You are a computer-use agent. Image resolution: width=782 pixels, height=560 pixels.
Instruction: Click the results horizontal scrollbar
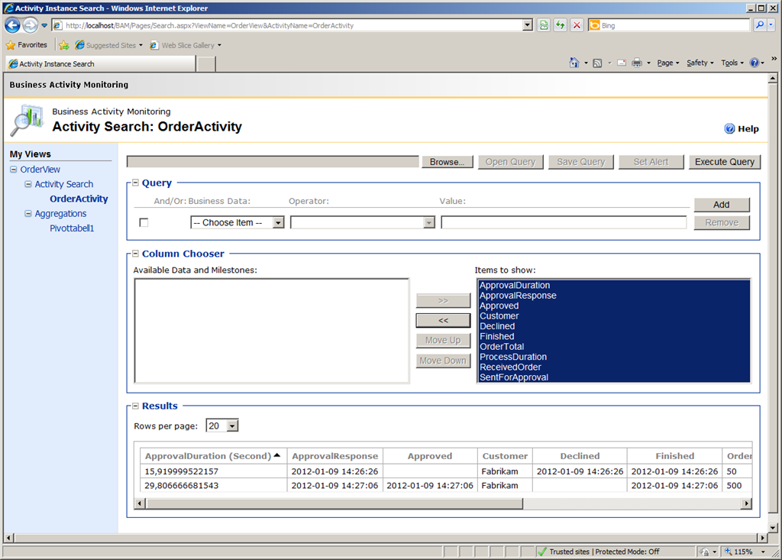(x=443, y=503)
